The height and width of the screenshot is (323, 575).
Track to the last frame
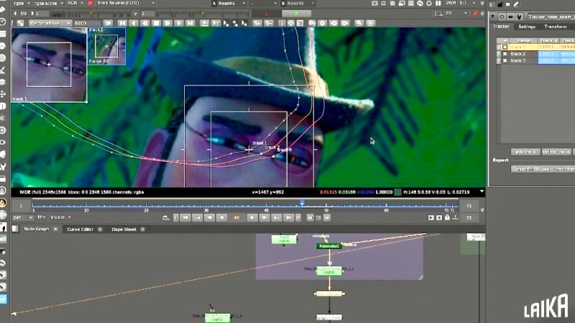(190, 23)
